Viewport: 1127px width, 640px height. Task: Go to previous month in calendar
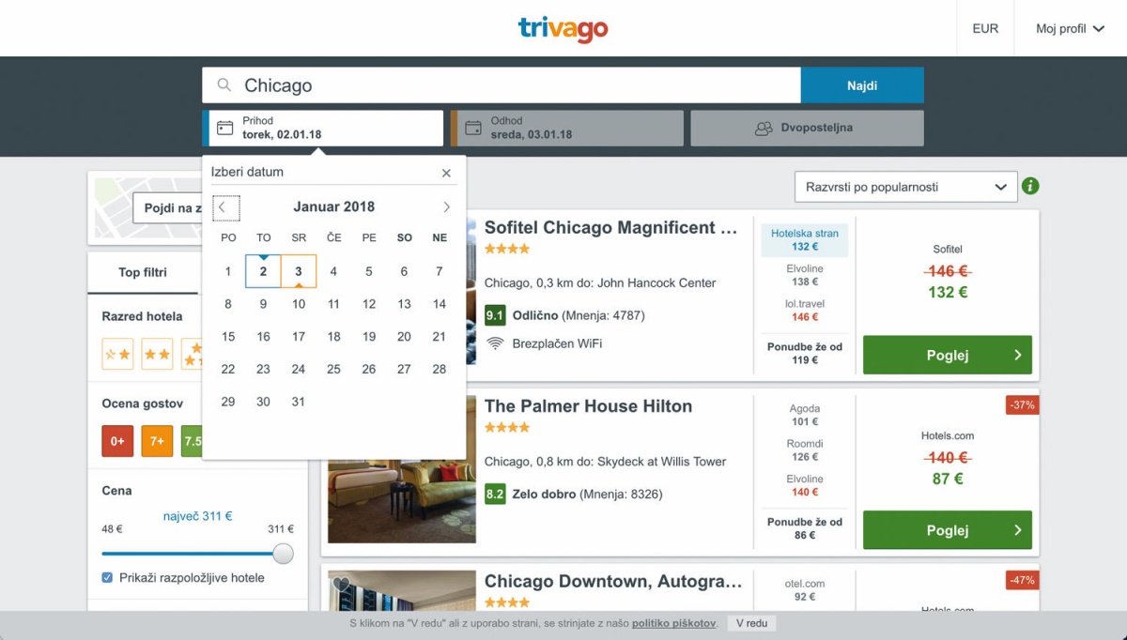(226, 207)
